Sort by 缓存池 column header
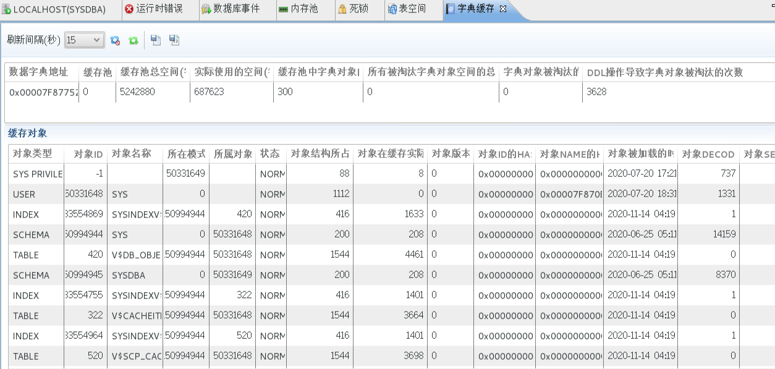Screen dimensions: 775x369 coord(98,72)
